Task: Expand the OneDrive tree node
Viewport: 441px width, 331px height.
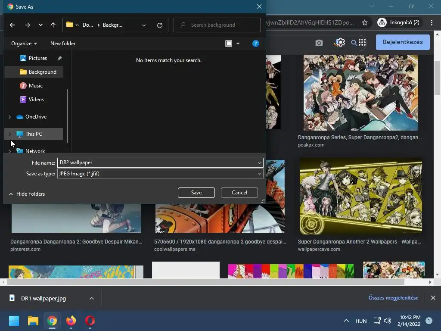Action: pyautogui.click(x=10, y=116)
